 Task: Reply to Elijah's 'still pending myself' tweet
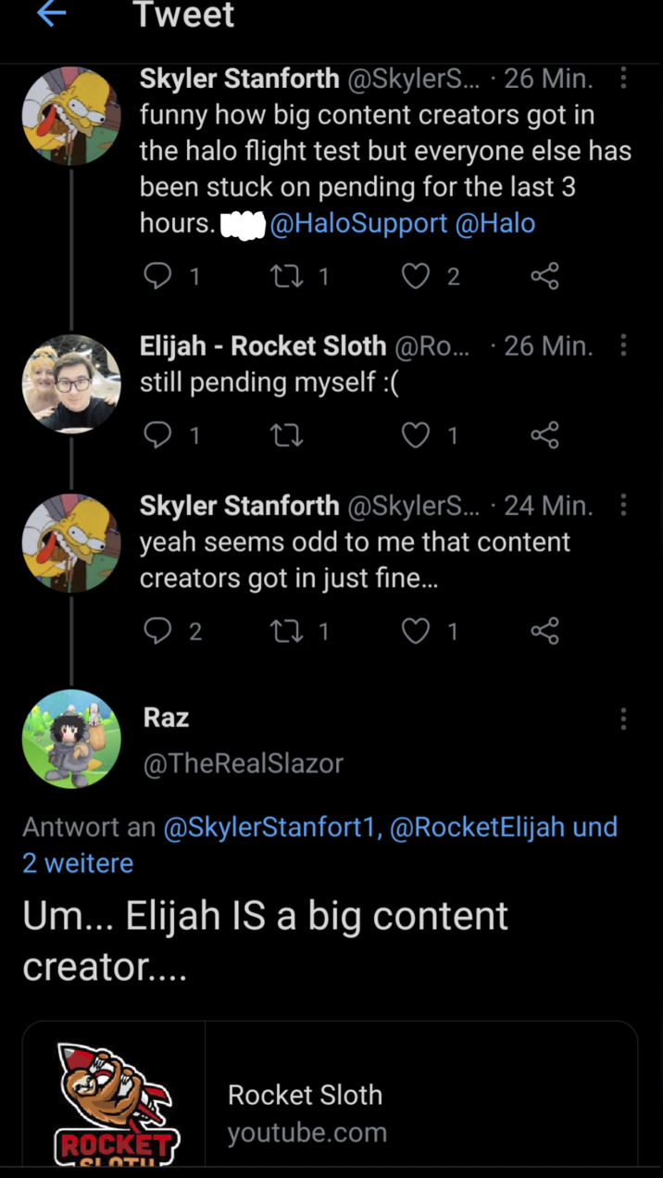pos(158,434)
